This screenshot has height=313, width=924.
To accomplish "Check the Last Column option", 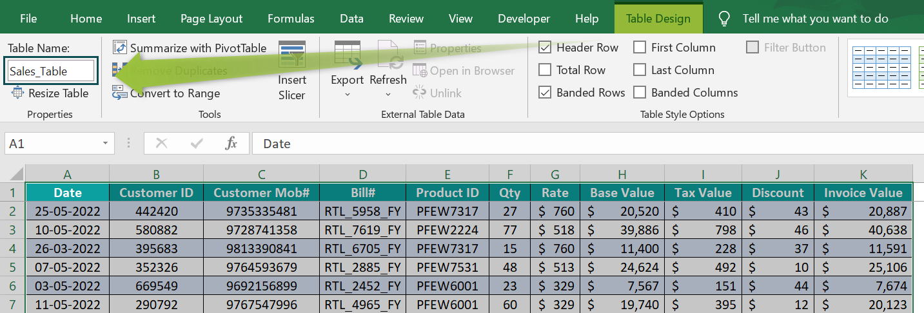I will [640, 70].
